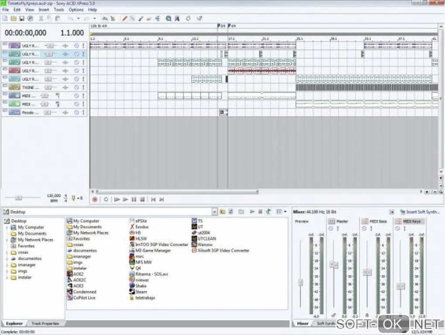The image size is (445, 335).
Task: Click the Master bus icon in Mixer
Action: [x=331, y=221]
